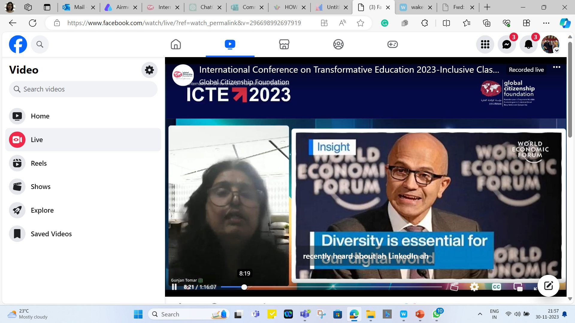Open the Video settings gear in sidebar

(x=149, y=70)
